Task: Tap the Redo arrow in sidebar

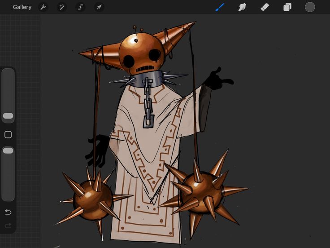Action: 8,226
